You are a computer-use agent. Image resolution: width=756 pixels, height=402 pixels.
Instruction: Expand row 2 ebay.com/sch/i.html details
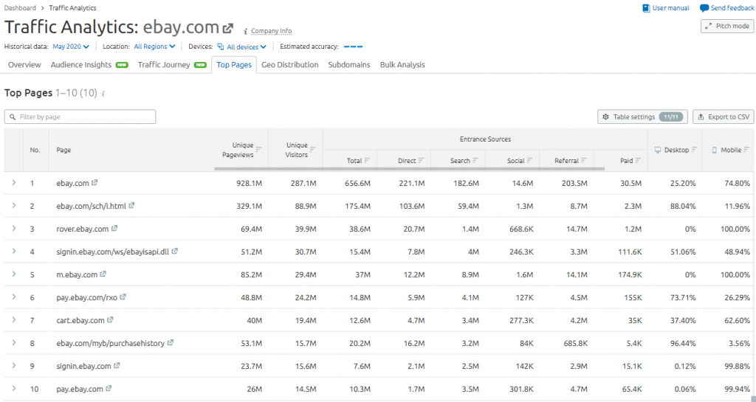14,206
